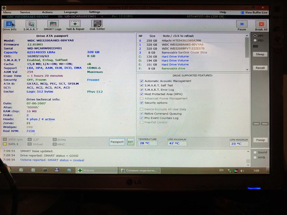Select the API radio button

point(255,35)
